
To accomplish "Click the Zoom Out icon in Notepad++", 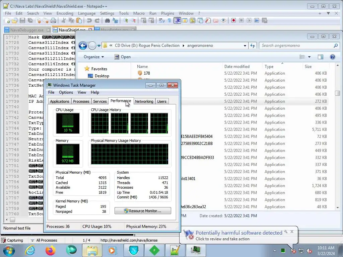I will click(x=133, y=20).
